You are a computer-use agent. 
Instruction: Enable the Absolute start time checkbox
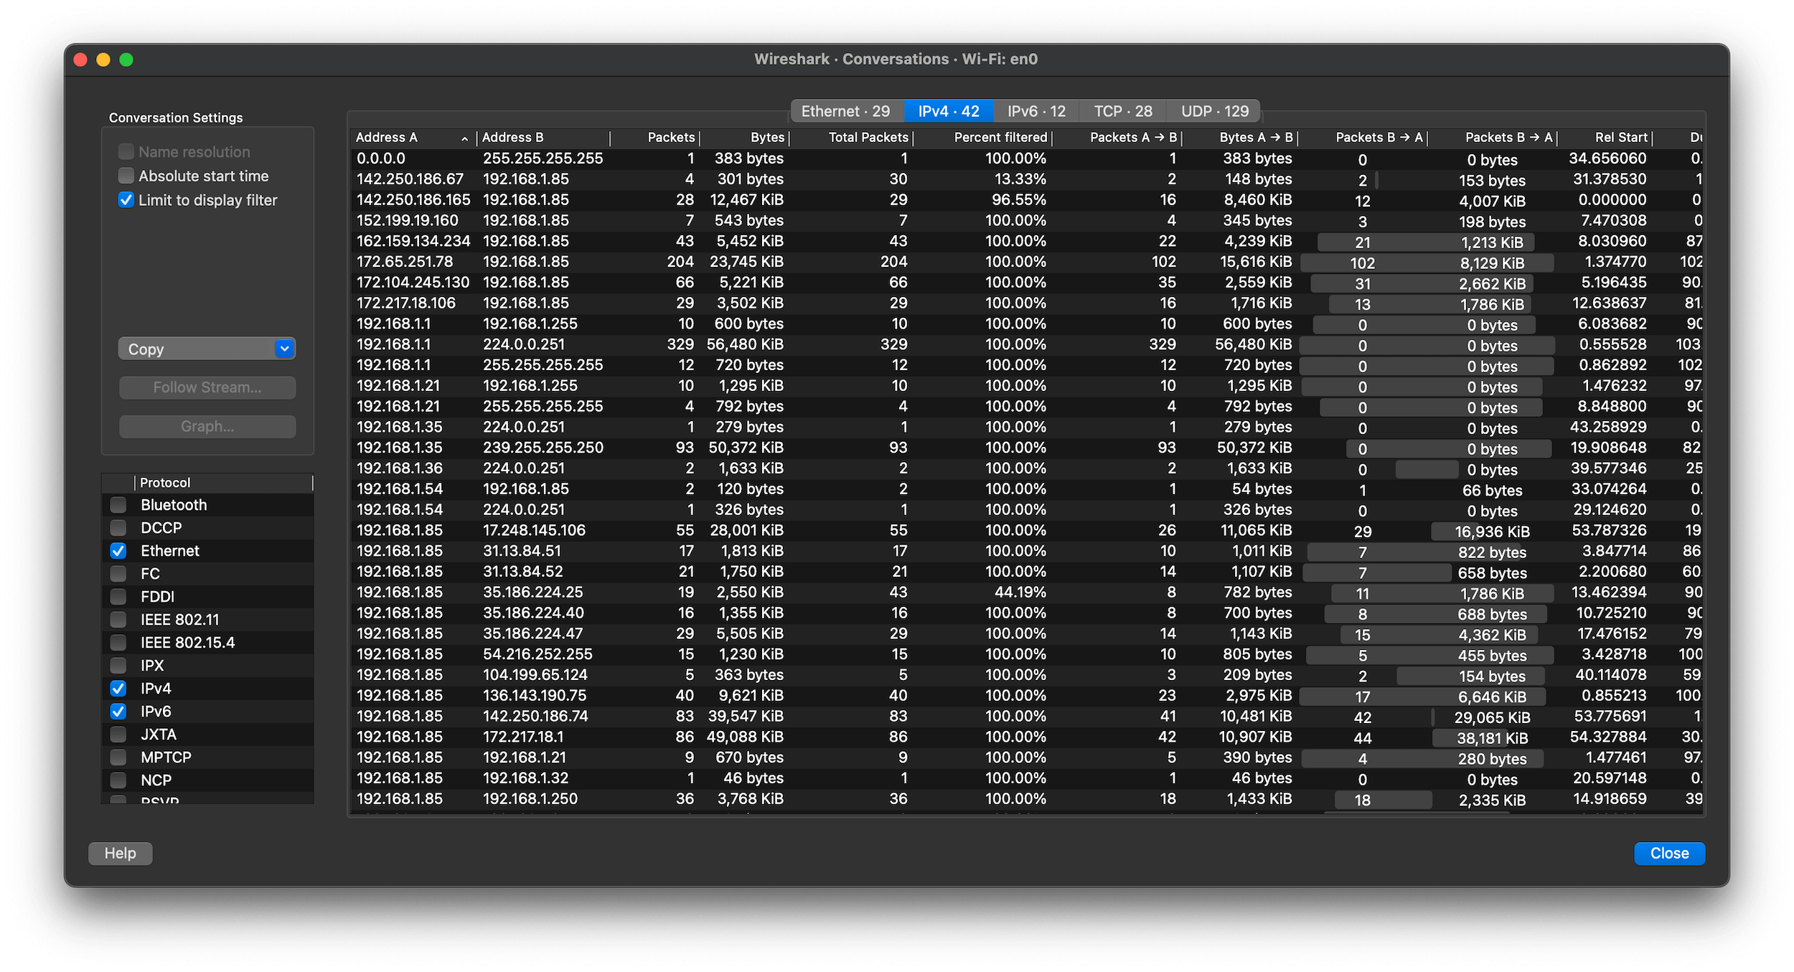(126, 176)
